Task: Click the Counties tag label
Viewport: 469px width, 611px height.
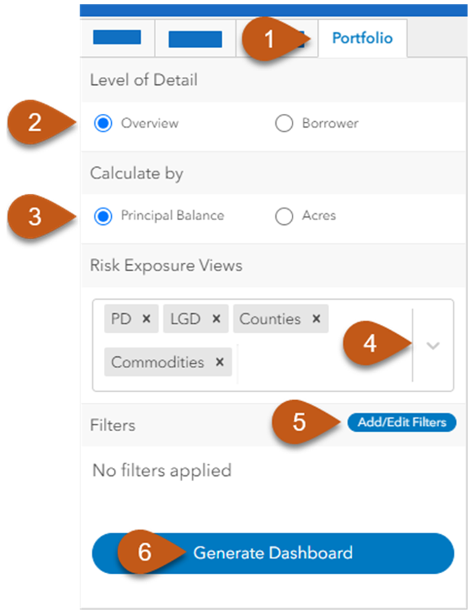Action: pyautogui.click(x=270, y=319)
